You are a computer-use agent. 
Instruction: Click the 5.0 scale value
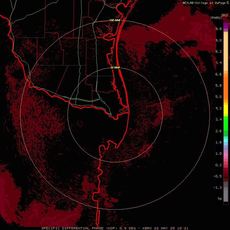click(218, 97)
